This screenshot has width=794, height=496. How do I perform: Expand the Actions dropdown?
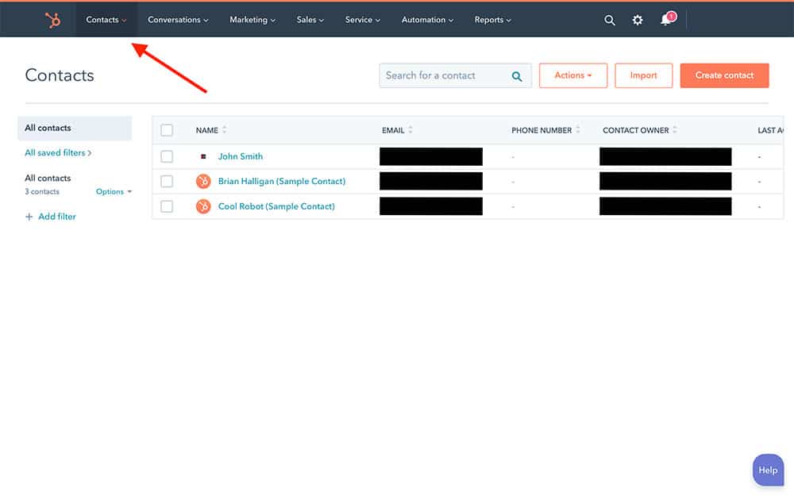tap(572, 75)
